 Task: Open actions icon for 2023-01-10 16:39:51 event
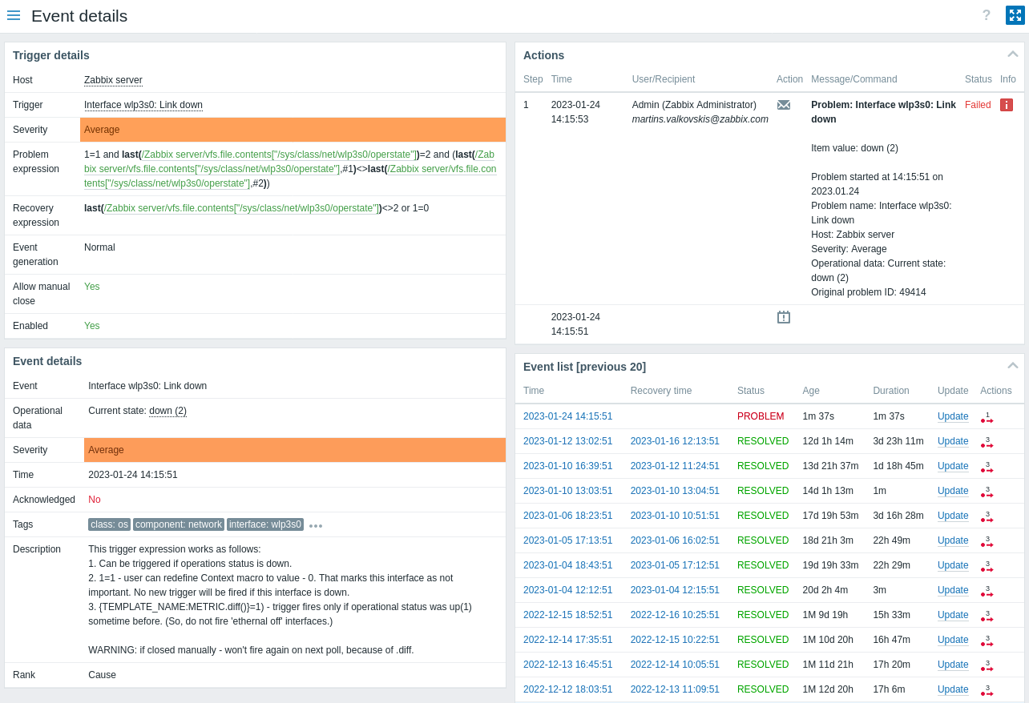987,467
